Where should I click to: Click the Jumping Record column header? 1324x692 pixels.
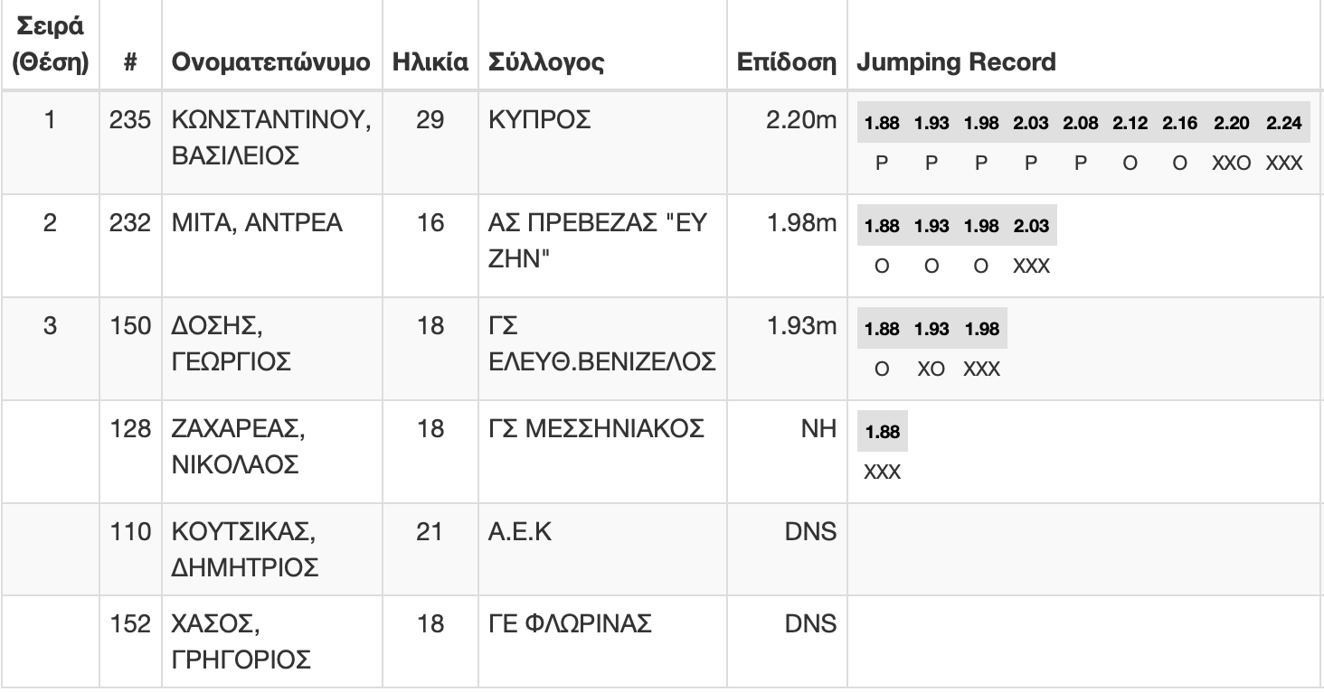pyautogui.click(x=956, y=62)
